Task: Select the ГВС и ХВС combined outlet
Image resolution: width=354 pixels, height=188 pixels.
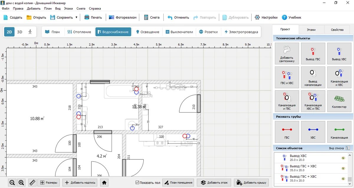Action: 287,77
